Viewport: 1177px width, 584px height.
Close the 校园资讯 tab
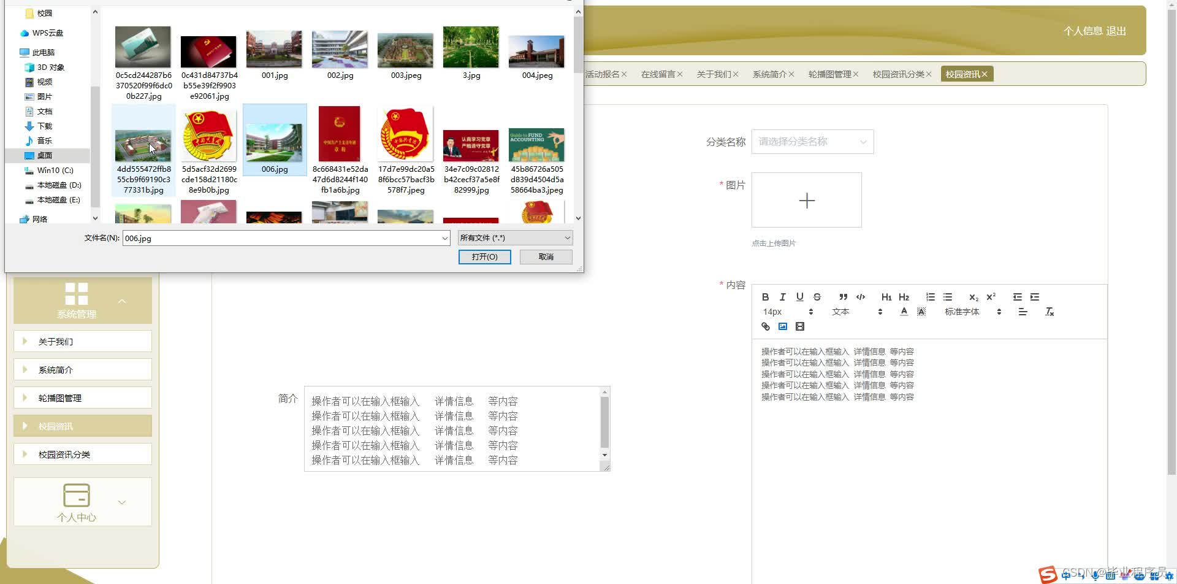(x=985, y=74)
